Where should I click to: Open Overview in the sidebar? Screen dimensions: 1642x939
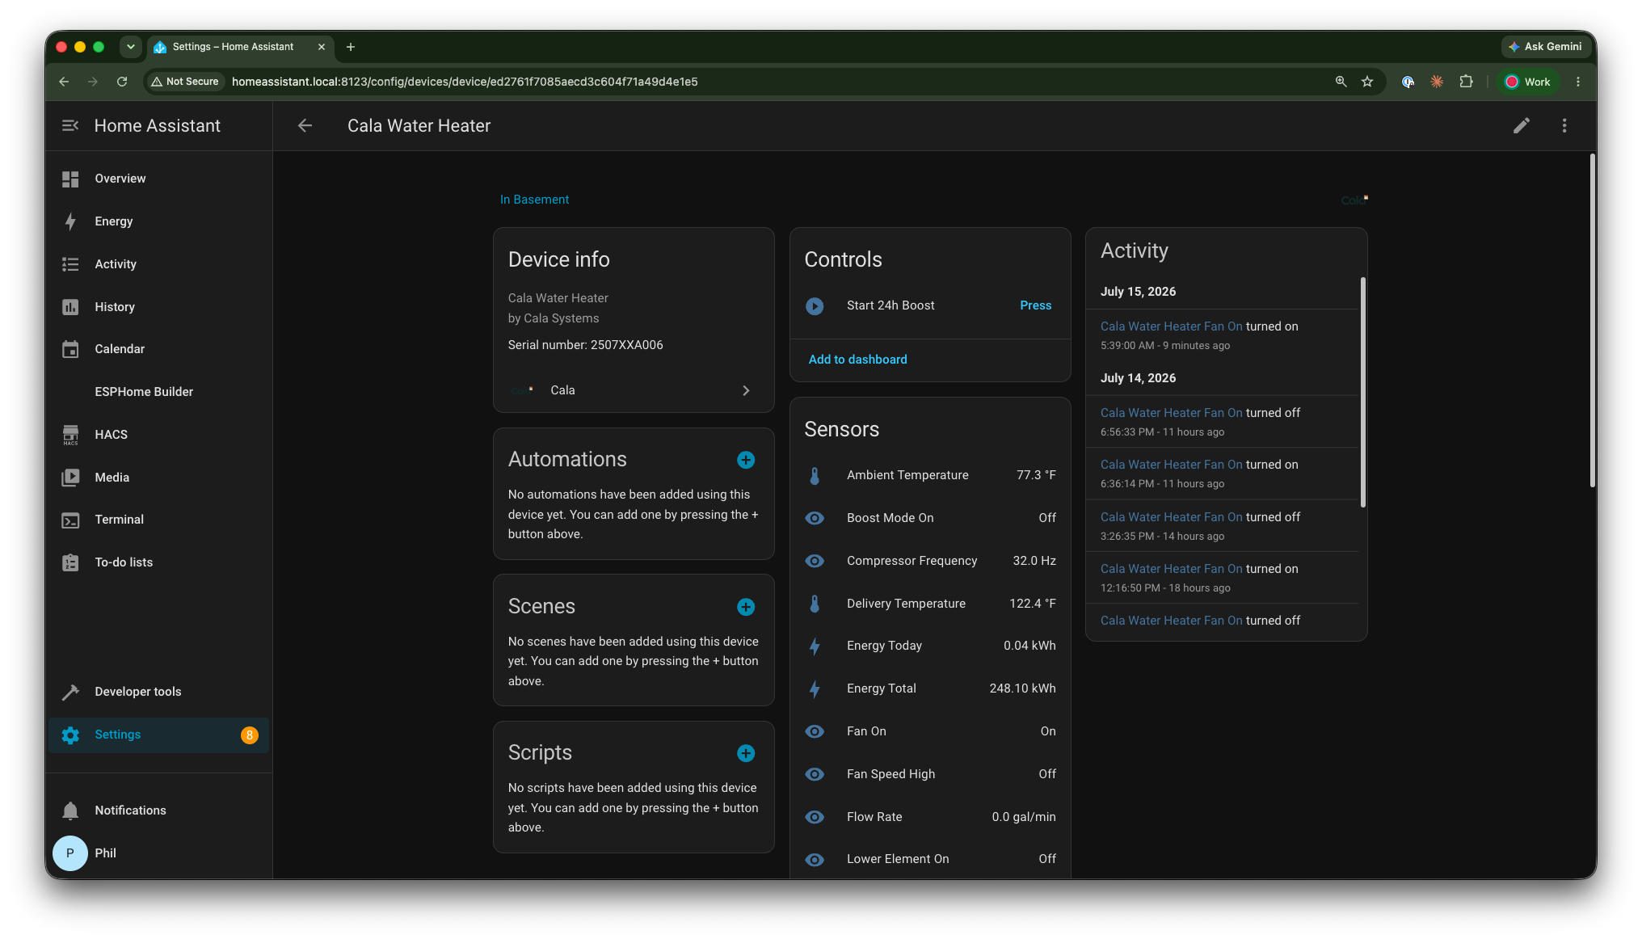coord(158,179)
